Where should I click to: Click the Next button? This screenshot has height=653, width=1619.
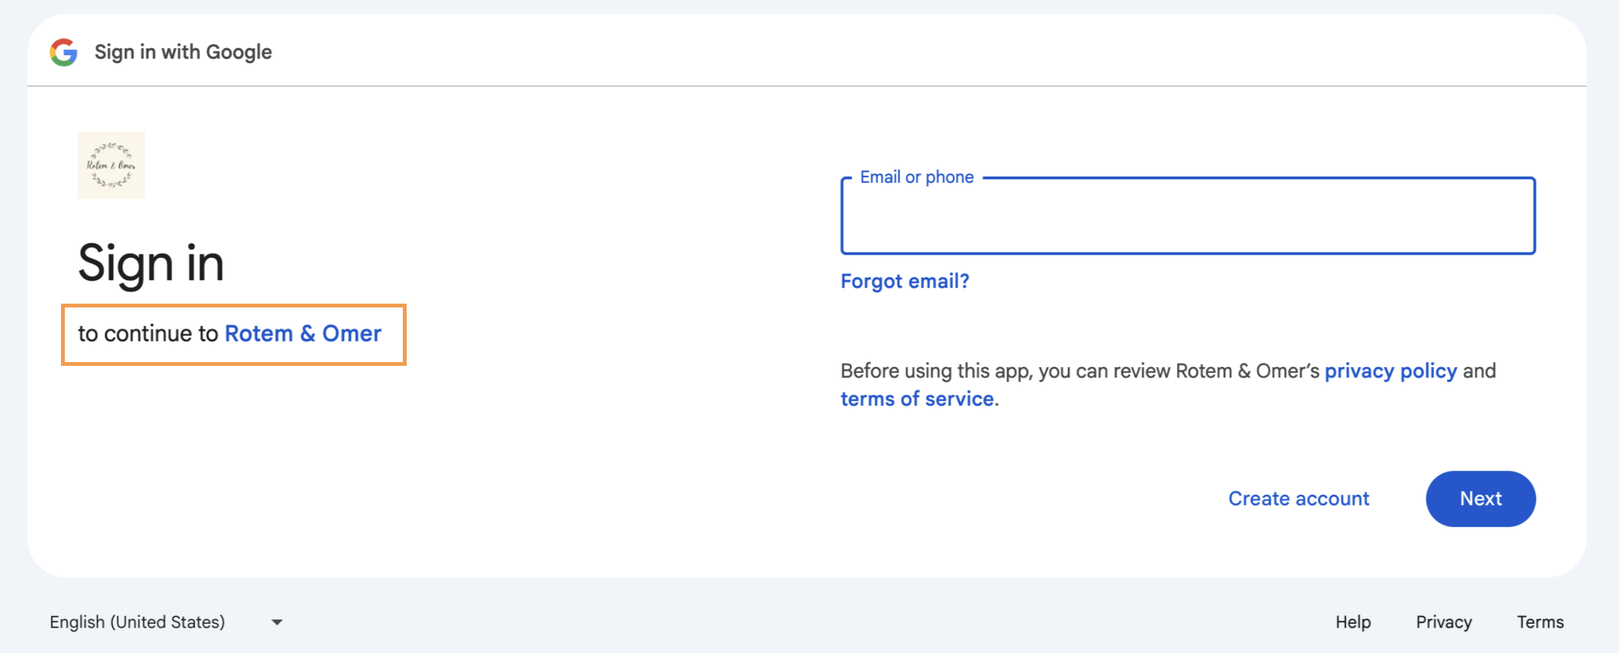click(x=1480, y=499)
